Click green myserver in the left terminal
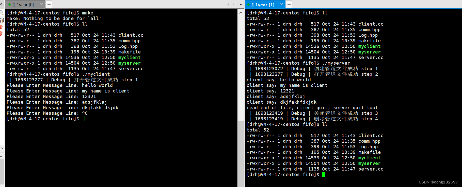 tap(130, 63)
